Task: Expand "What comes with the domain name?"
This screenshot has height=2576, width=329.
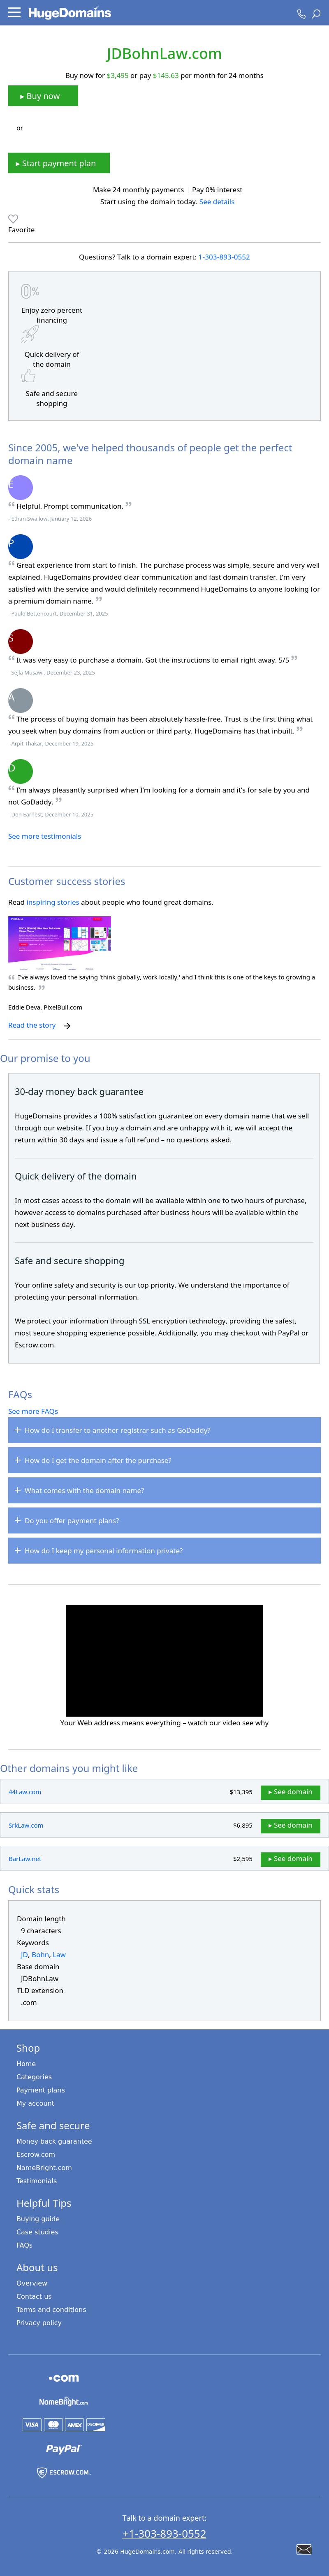Action: click(x=164, y=1490)
